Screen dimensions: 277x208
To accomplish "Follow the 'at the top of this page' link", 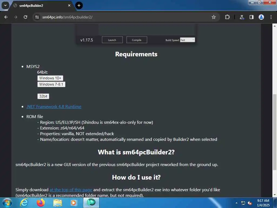I will pos(71,190).
